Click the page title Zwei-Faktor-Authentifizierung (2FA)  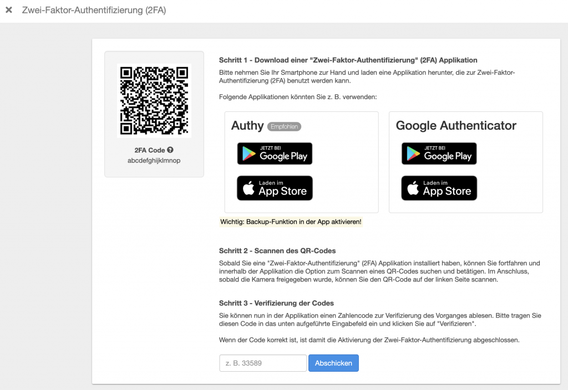94,10
